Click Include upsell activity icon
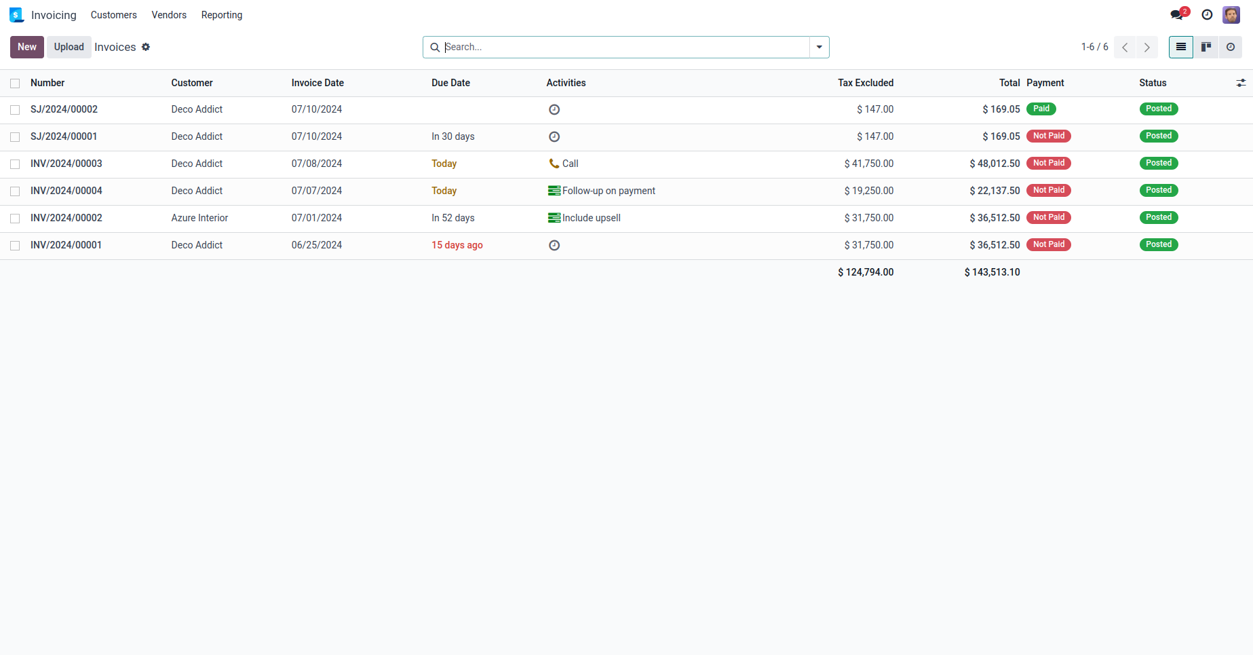This screenshot has height=655, width=1253. coord(554,218)
